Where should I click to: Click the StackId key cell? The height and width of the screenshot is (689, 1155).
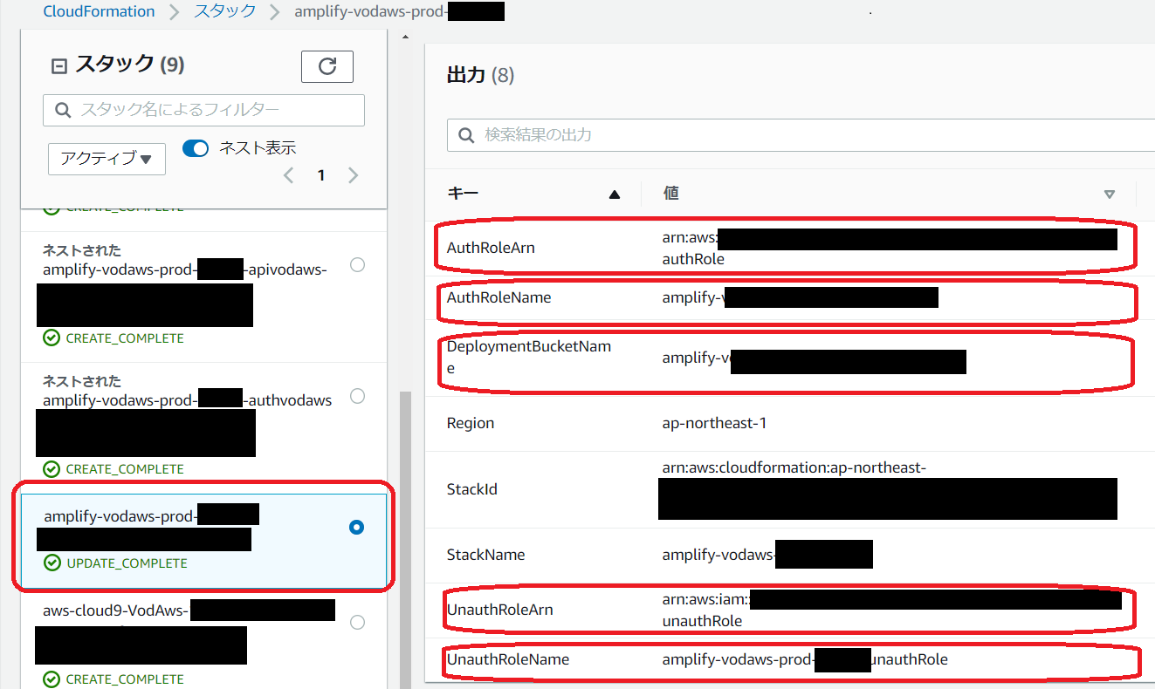472,489
